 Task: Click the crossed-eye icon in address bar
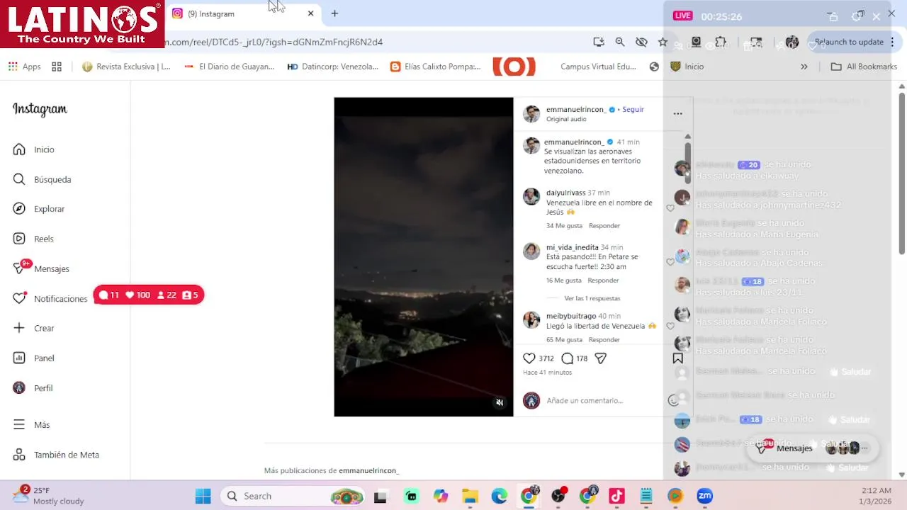[x=641, y=42]
